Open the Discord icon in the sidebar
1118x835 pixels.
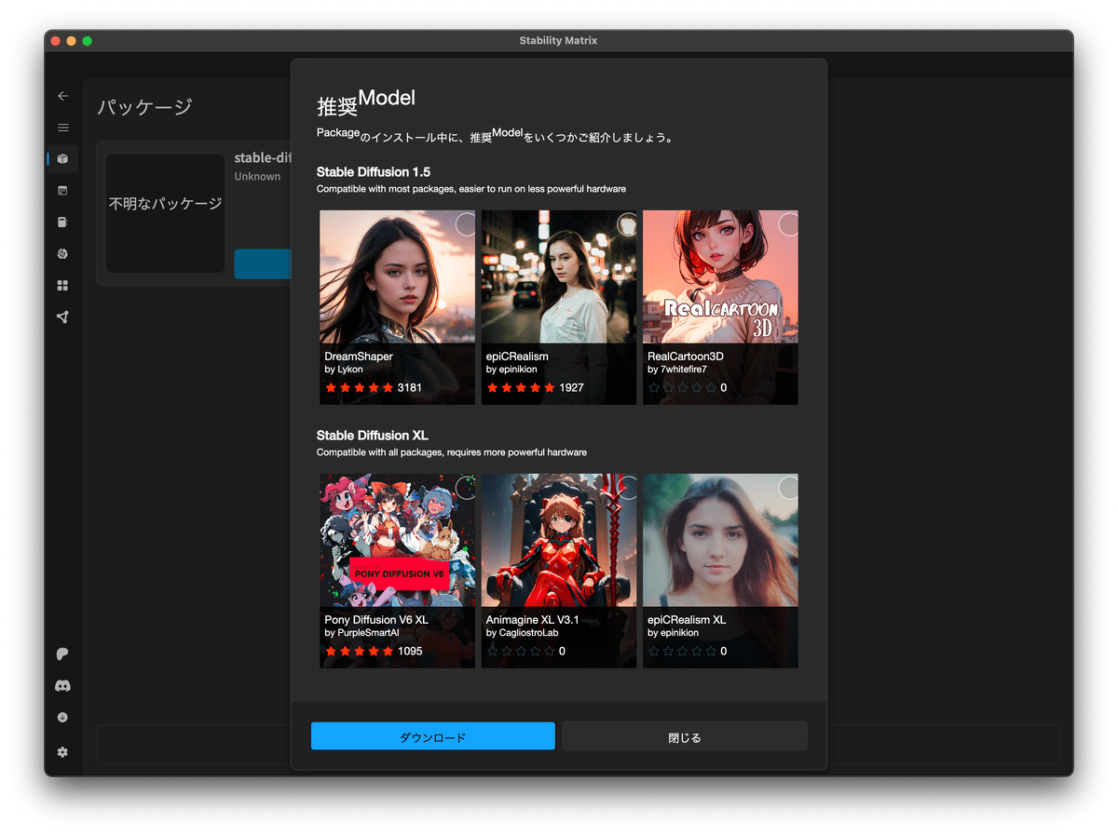(62, 686)
